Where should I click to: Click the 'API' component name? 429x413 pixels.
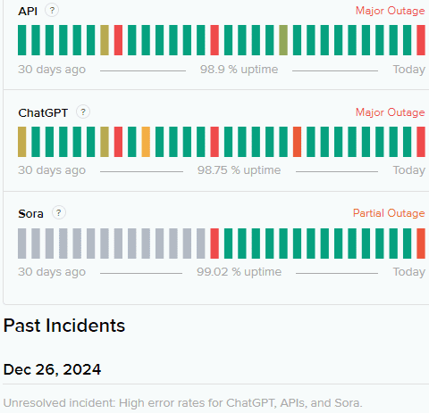(x=28, y=12)
